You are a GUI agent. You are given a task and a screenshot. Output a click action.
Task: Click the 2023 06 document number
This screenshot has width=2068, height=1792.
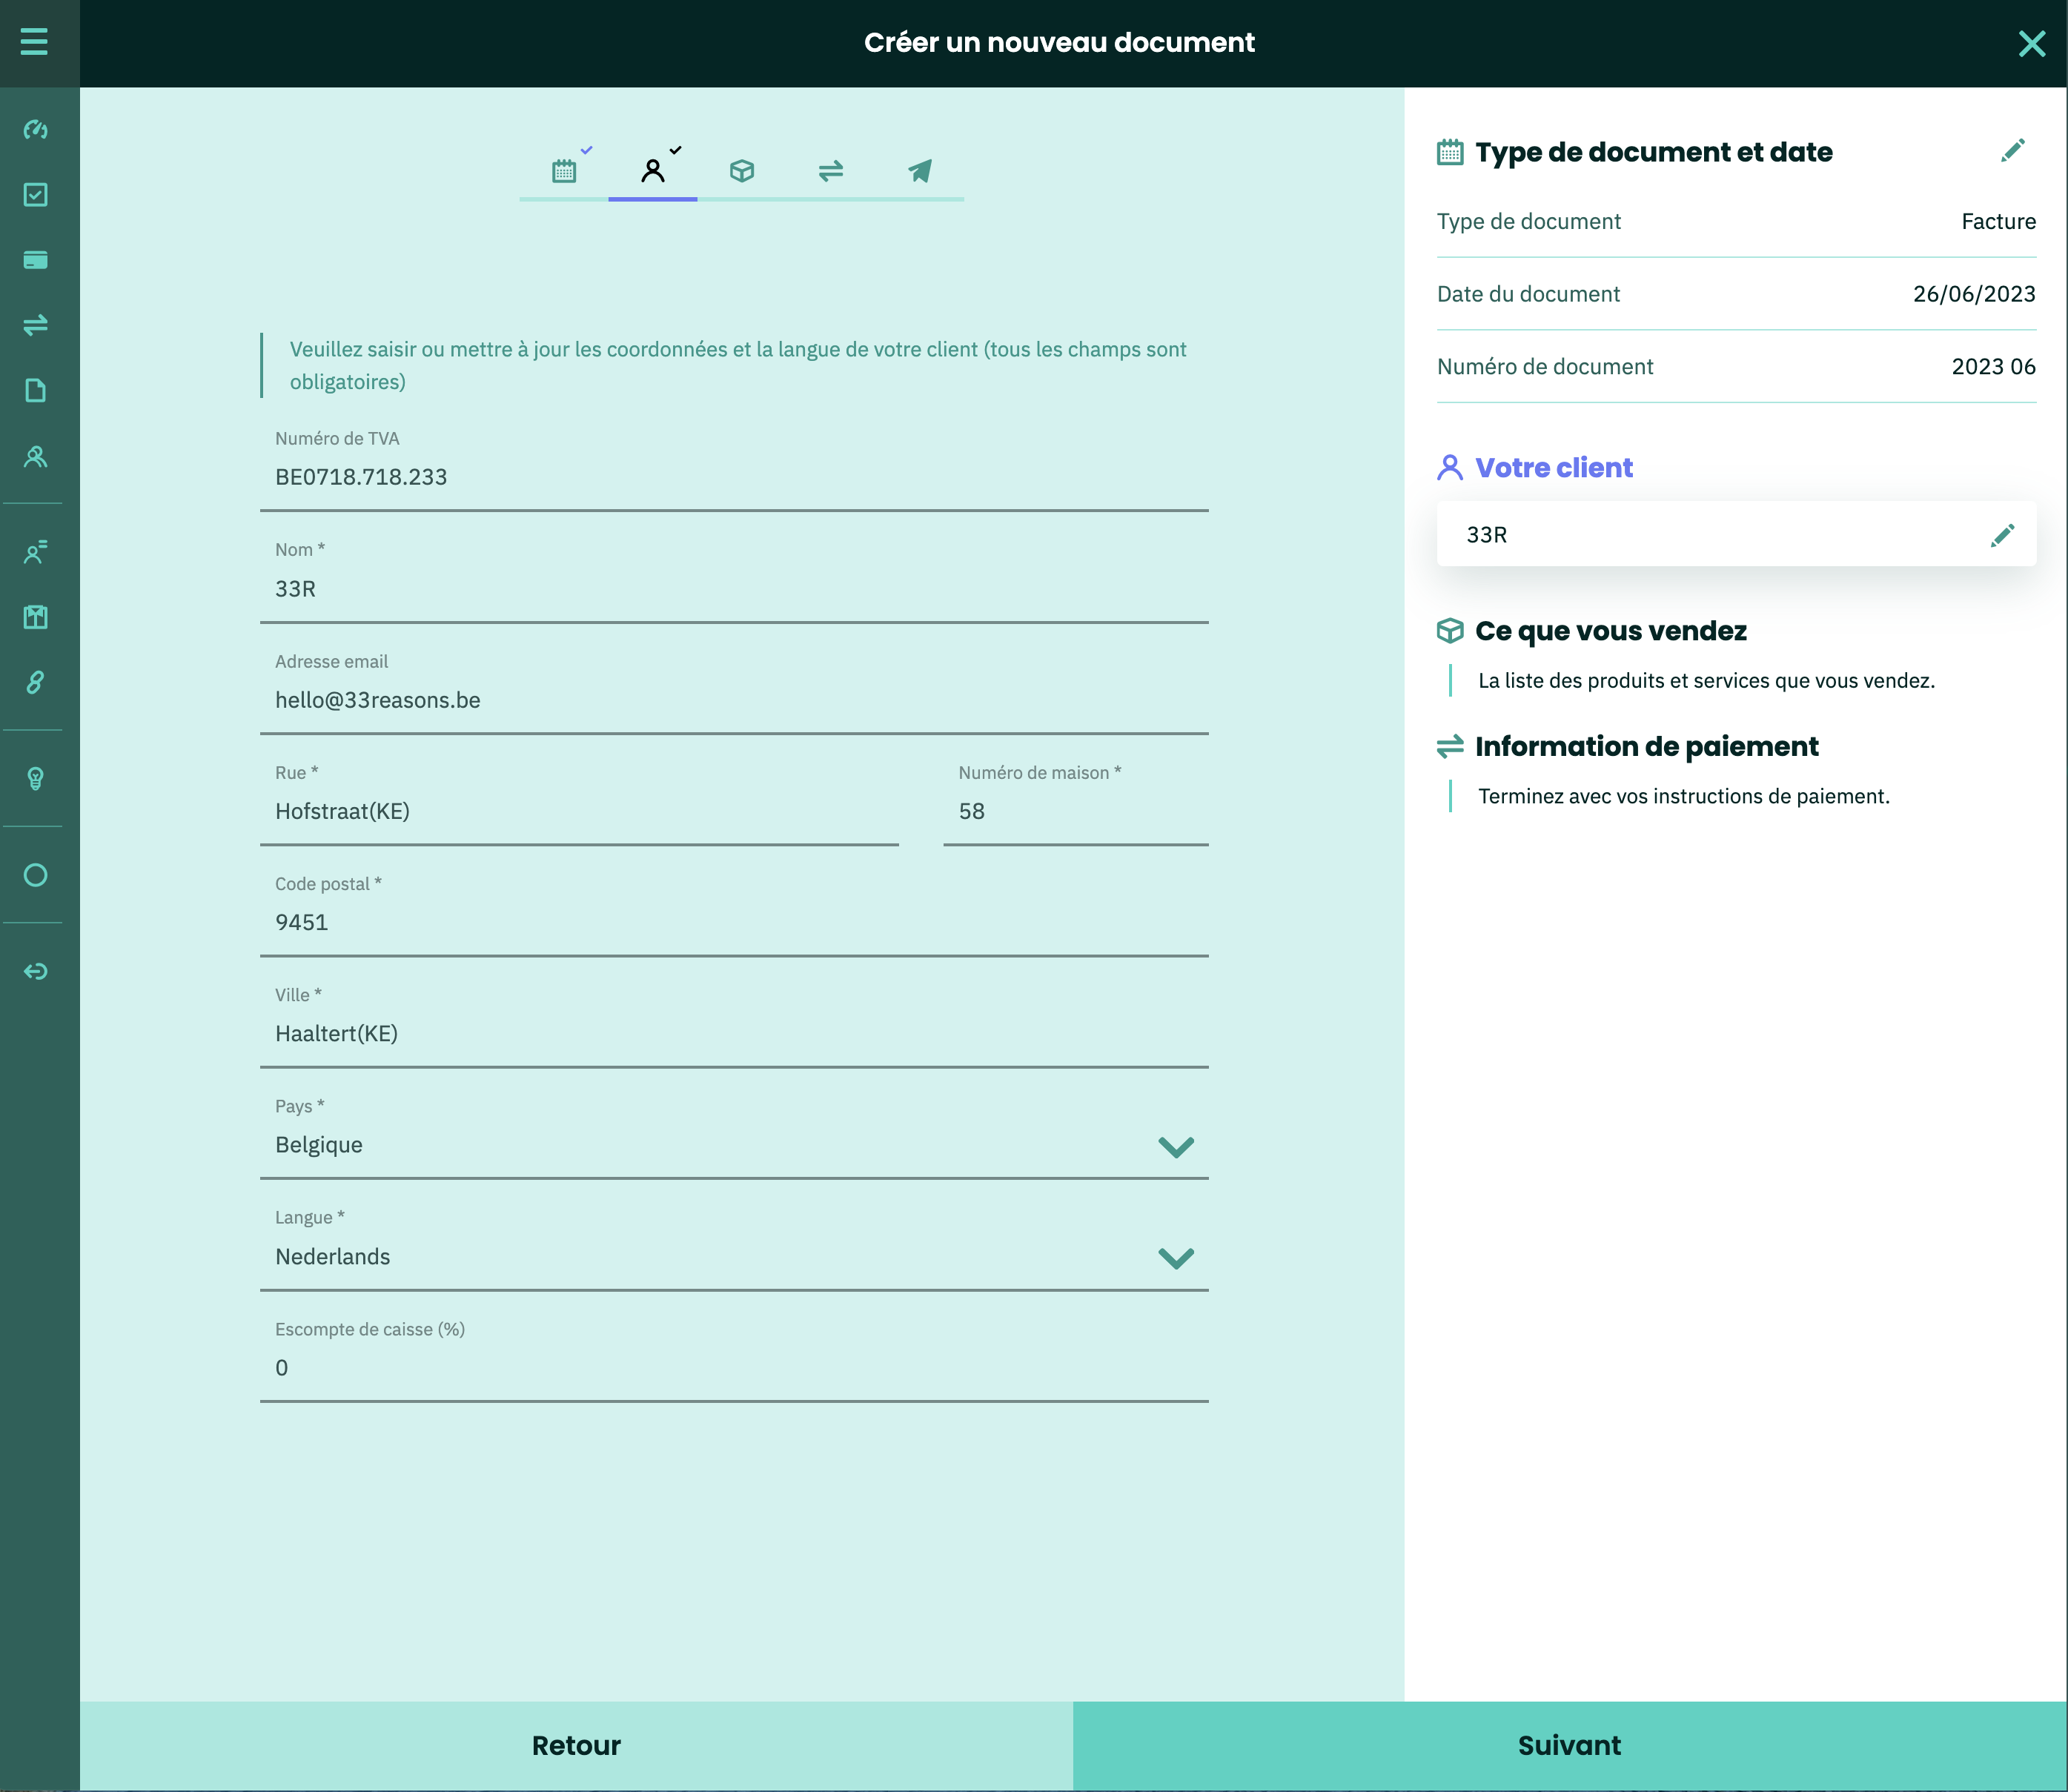1993,367
